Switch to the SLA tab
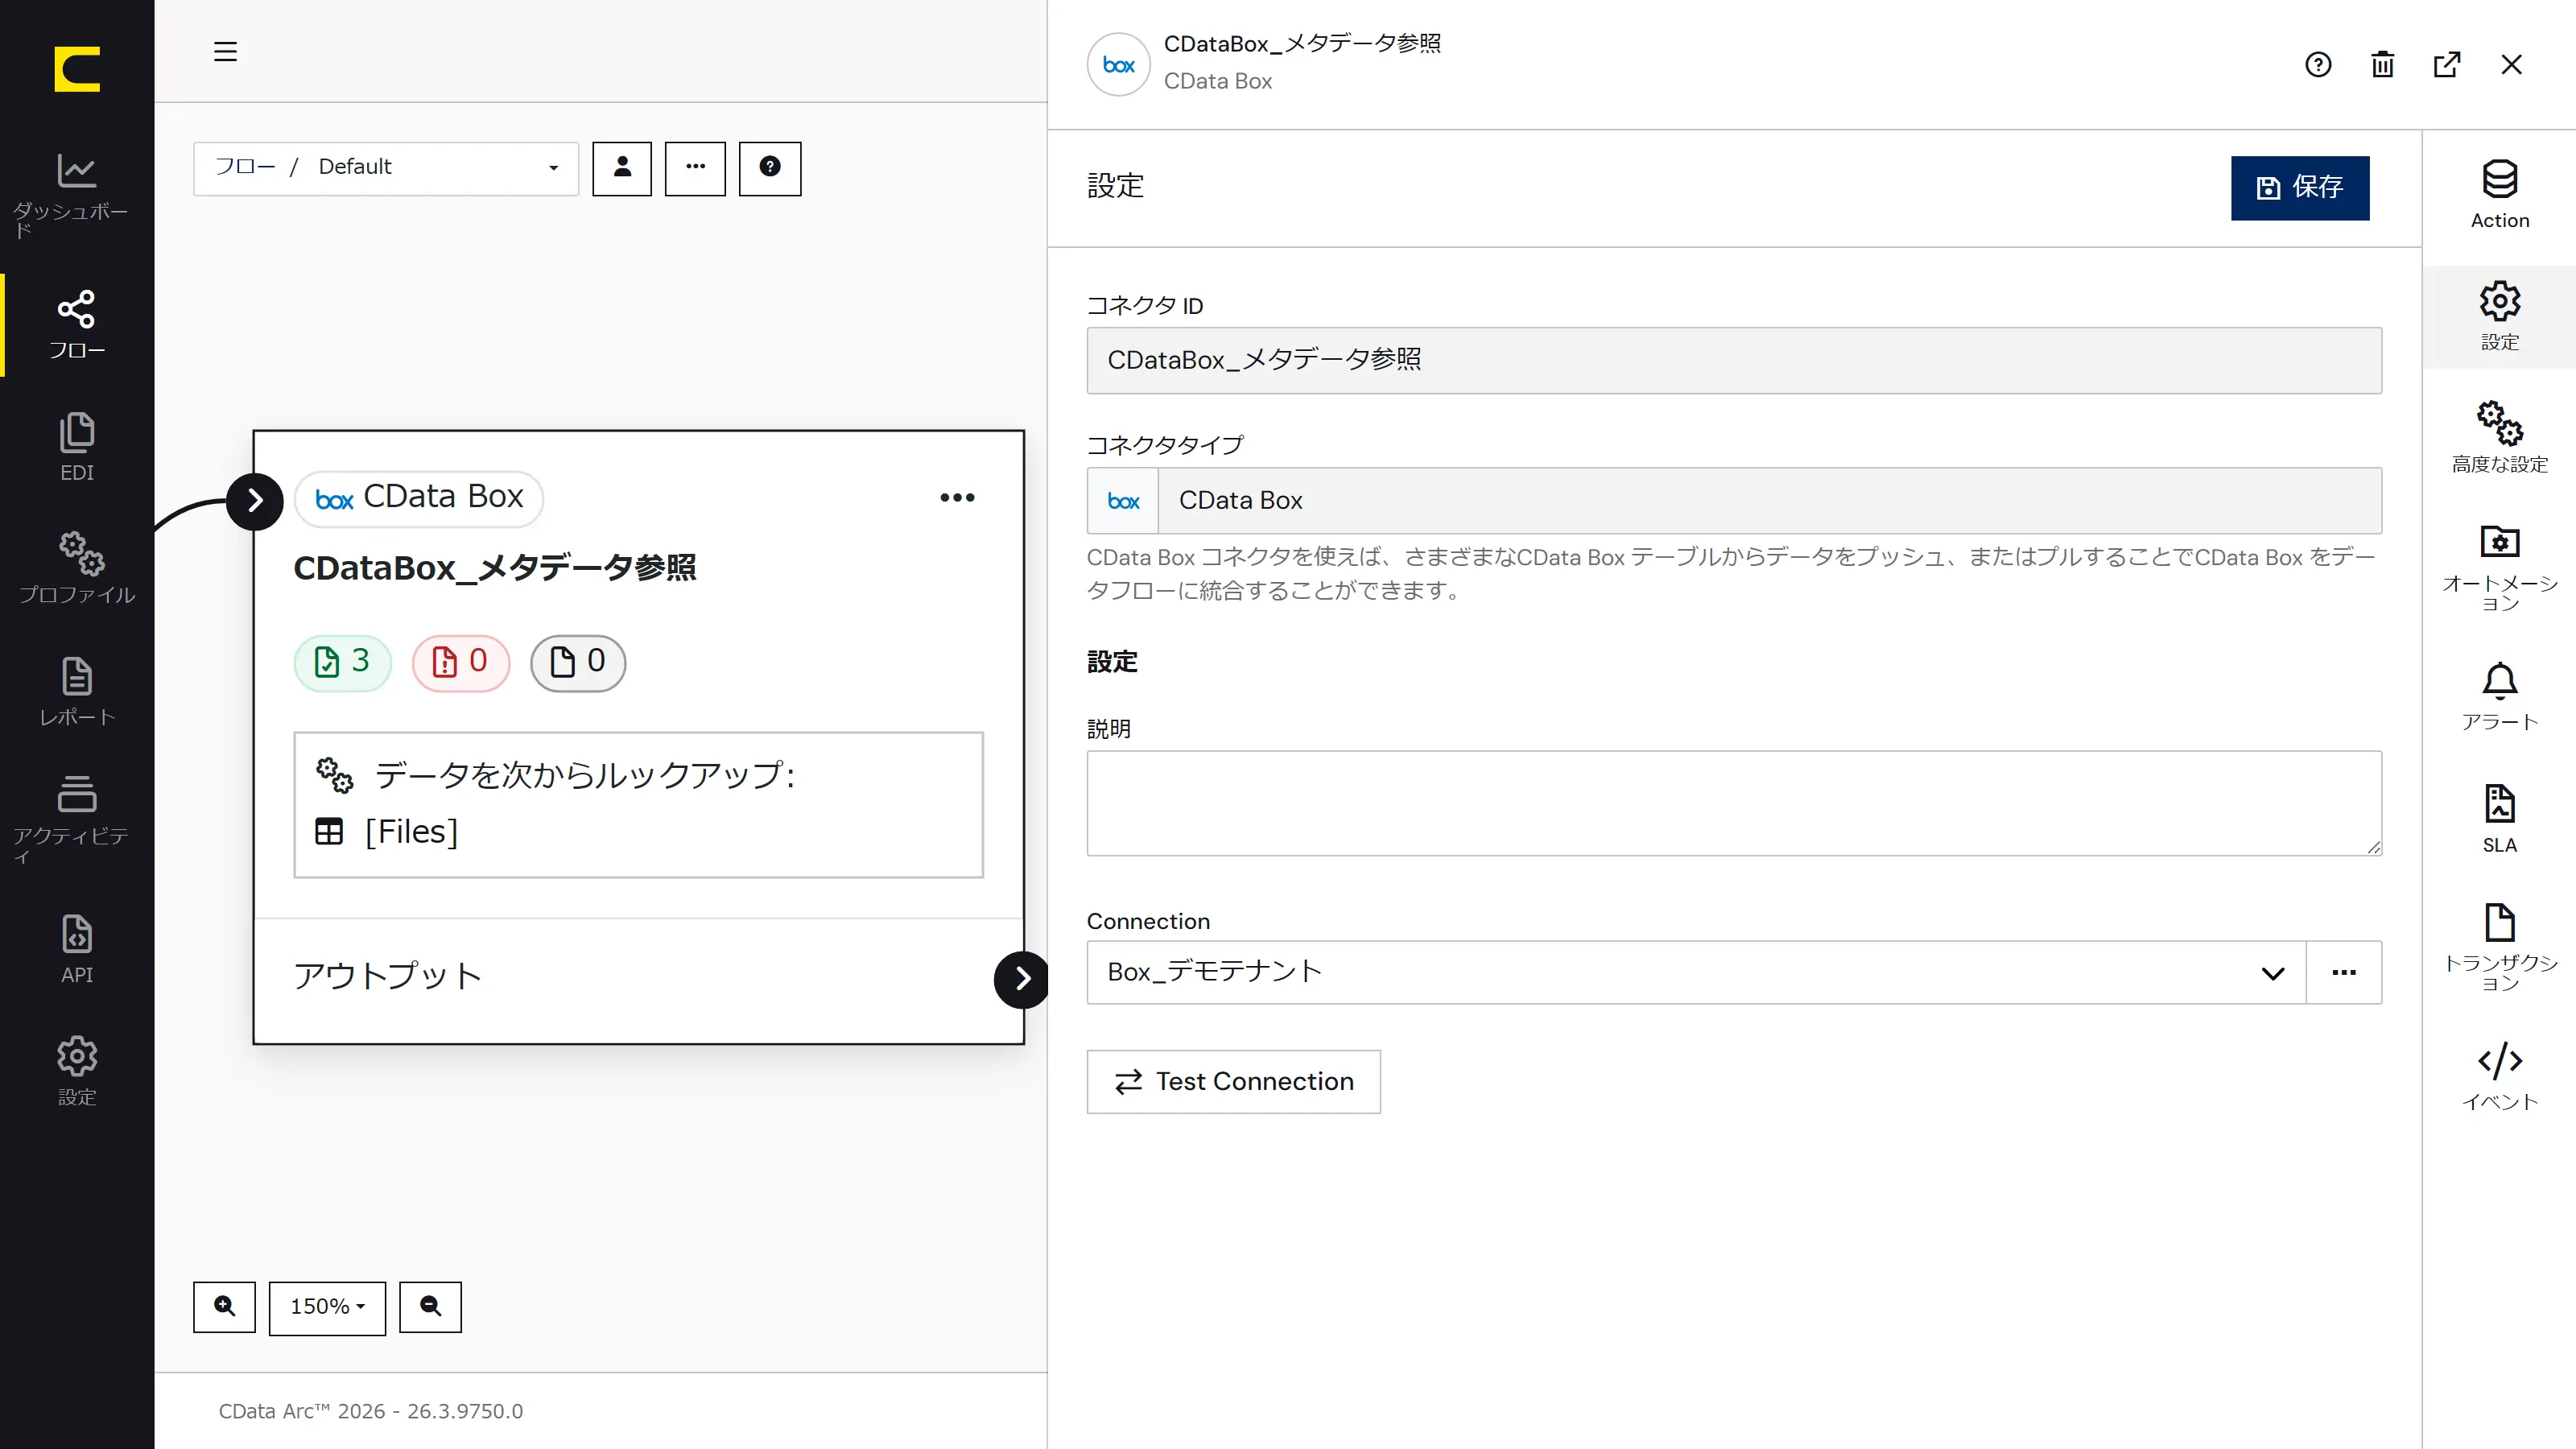The image size is (2576, 1449). 2500,820
